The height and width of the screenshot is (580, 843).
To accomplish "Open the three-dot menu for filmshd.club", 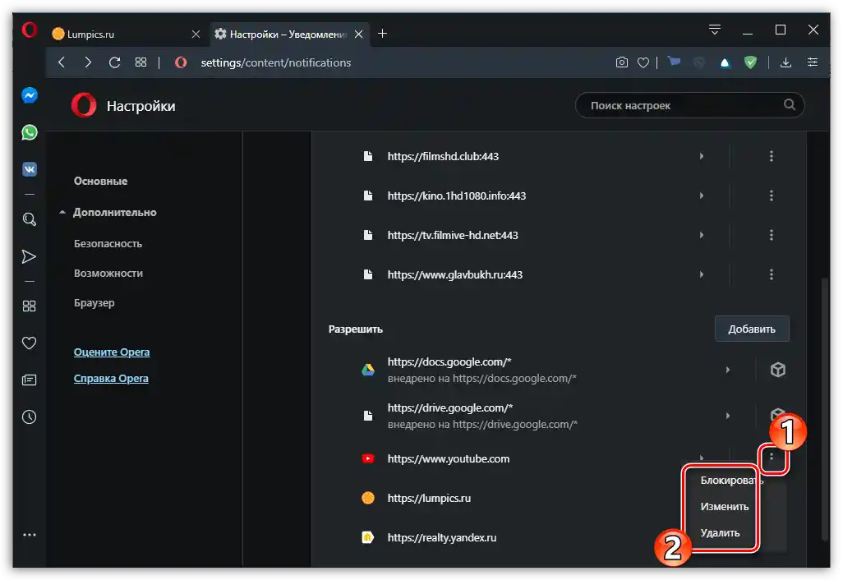I will [771, 156].
